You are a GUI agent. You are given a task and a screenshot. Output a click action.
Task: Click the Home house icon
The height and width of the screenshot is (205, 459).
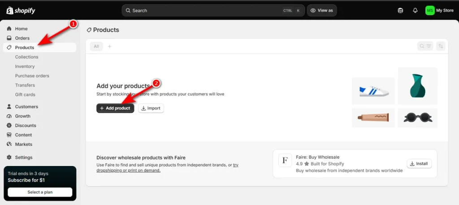point(9,29)
